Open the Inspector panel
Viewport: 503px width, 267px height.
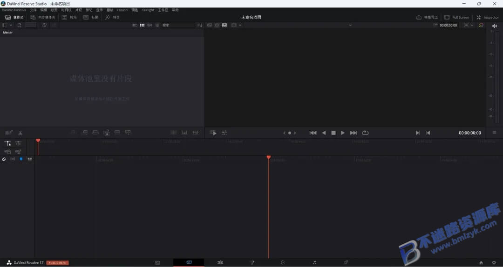click(488, 17)
